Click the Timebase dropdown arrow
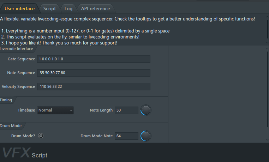 pyautogui.click(x=71, y=110)
